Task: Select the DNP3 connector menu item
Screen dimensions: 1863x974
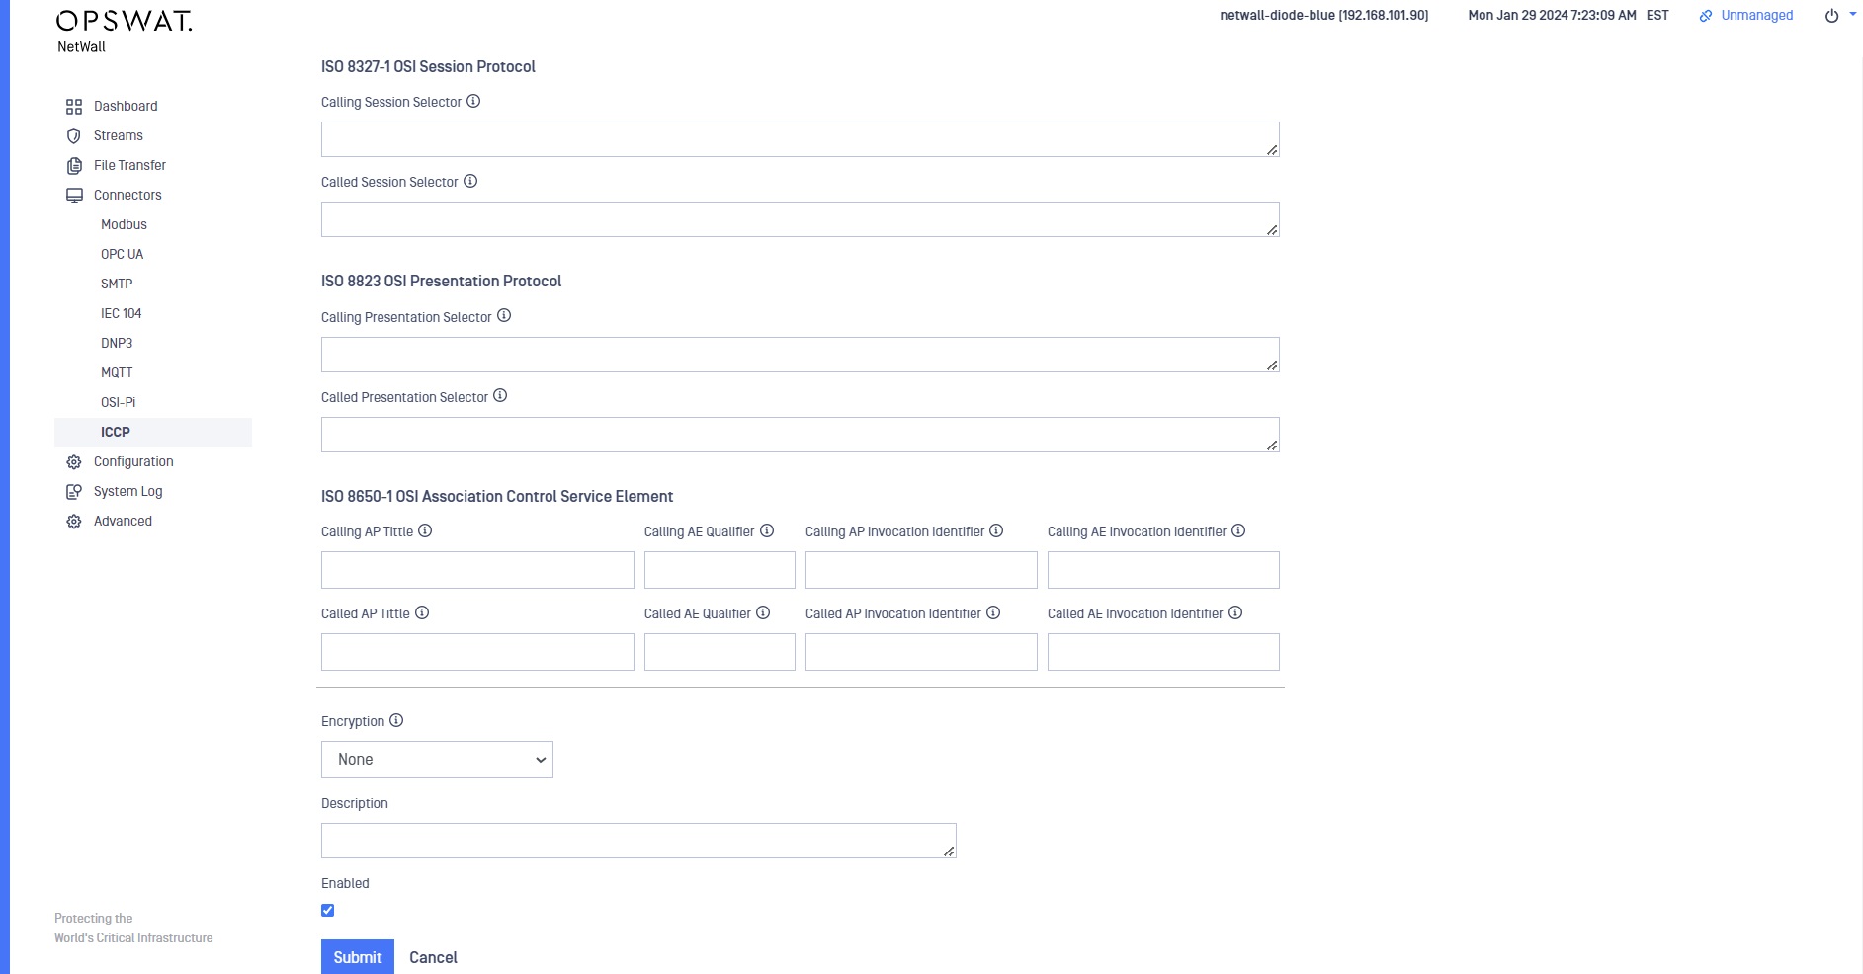Action: pos(117,343)
